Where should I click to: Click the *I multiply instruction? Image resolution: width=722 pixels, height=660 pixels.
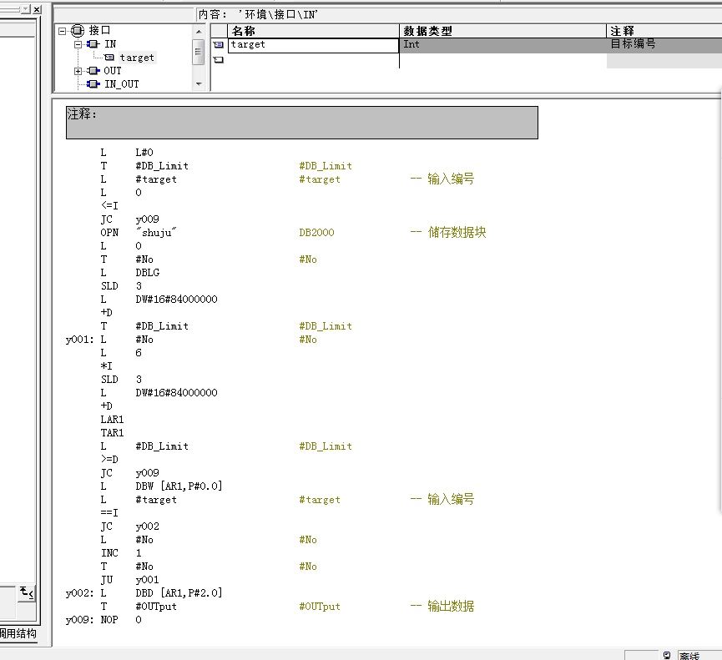tap(106, 366)
